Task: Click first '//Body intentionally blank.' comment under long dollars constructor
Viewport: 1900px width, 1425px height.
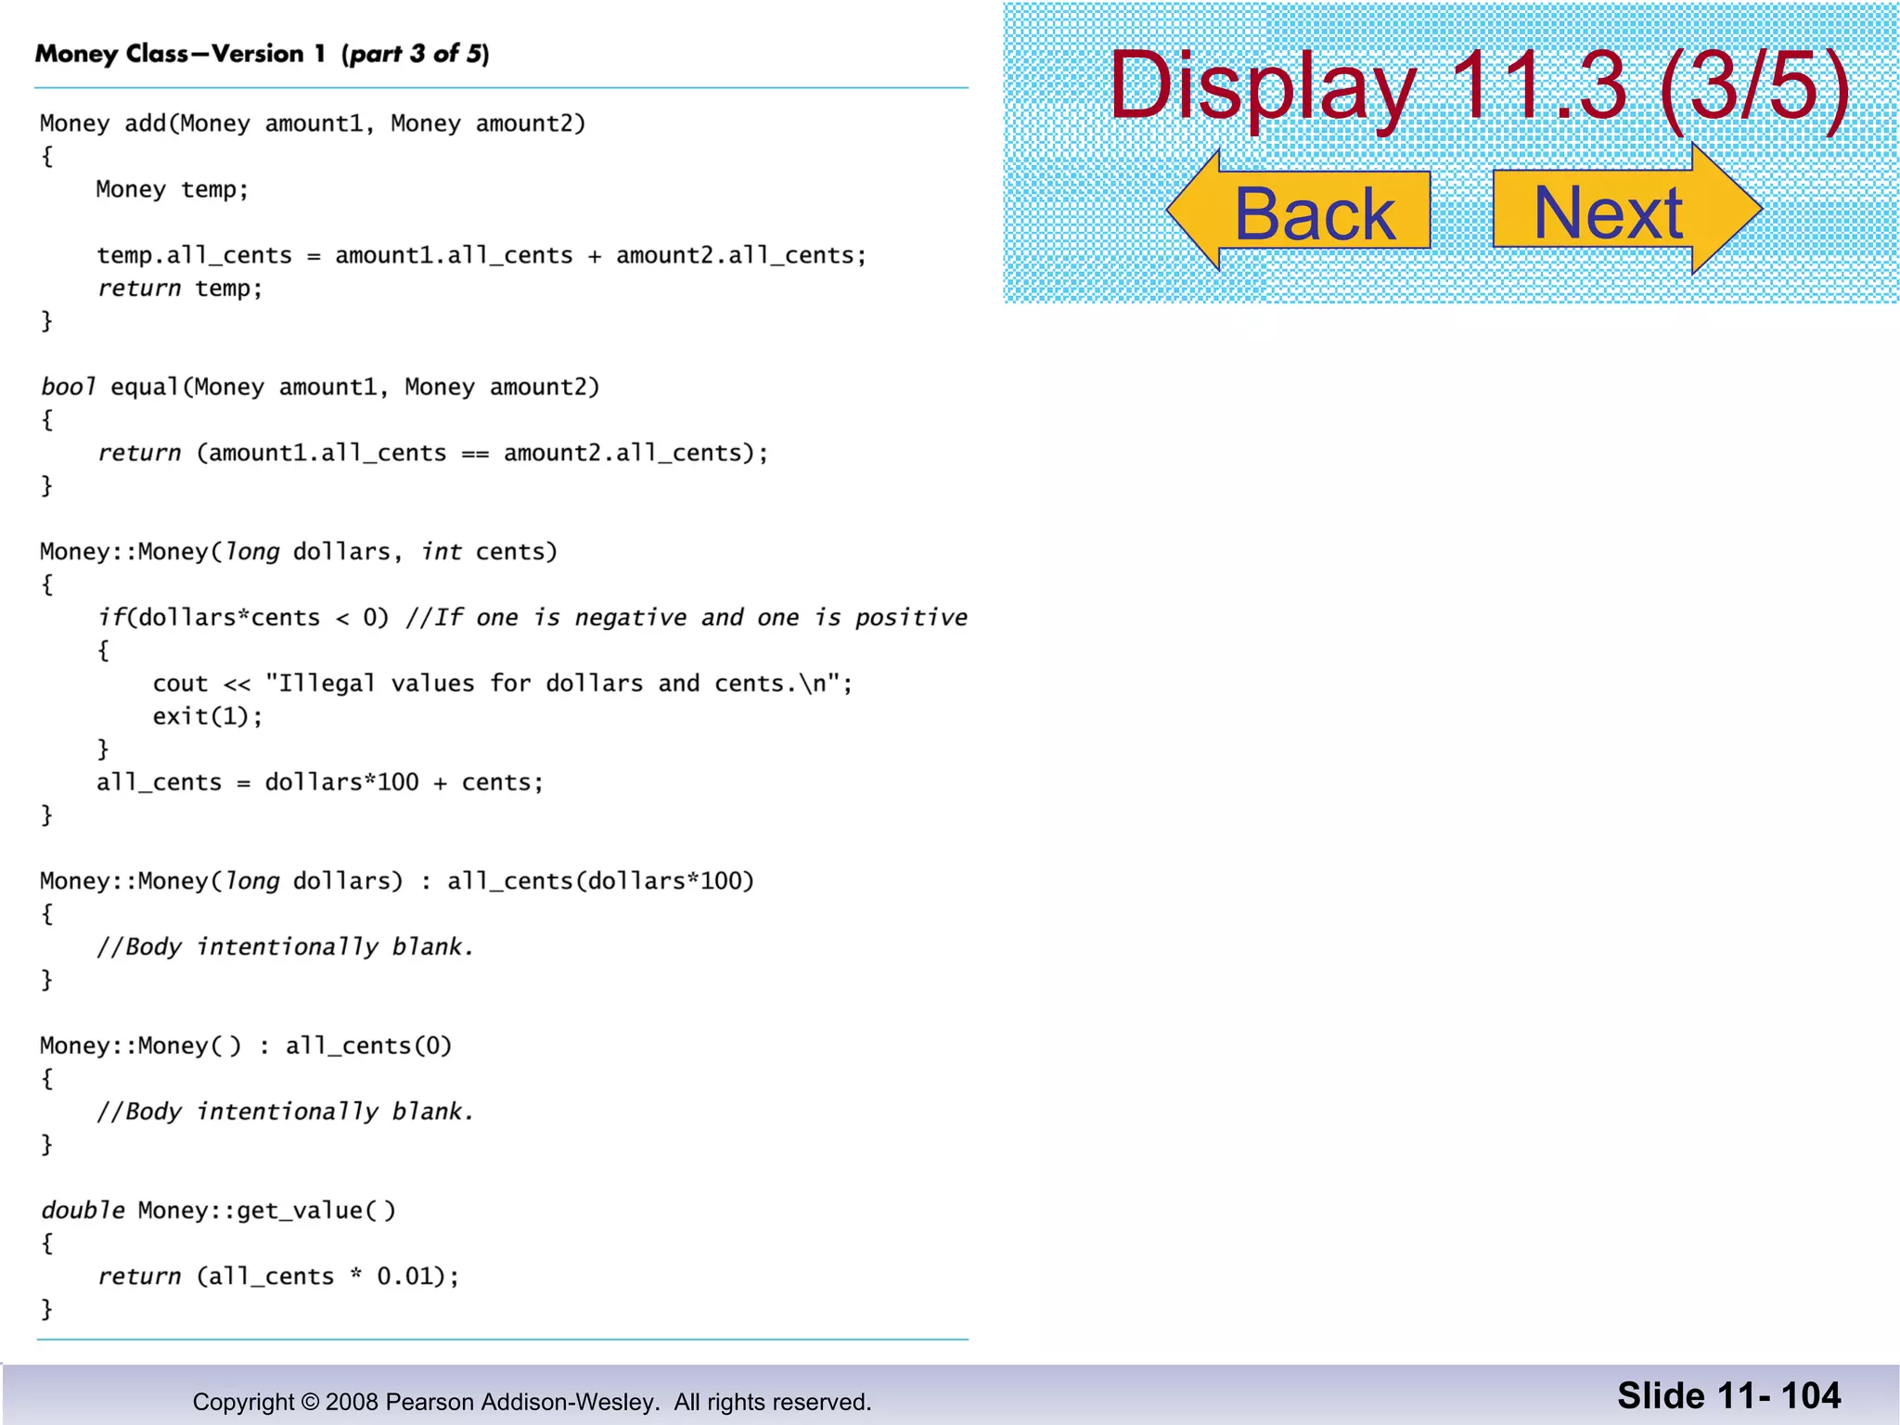Action: pos(286,947)
